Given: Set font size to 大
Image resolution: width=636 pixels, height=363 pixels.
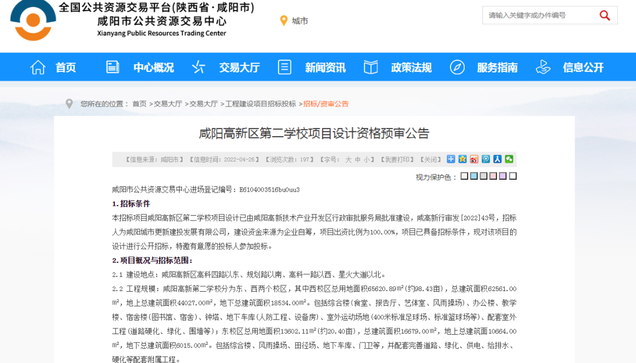Looking at the screenshot, I should tap(348, 160).
